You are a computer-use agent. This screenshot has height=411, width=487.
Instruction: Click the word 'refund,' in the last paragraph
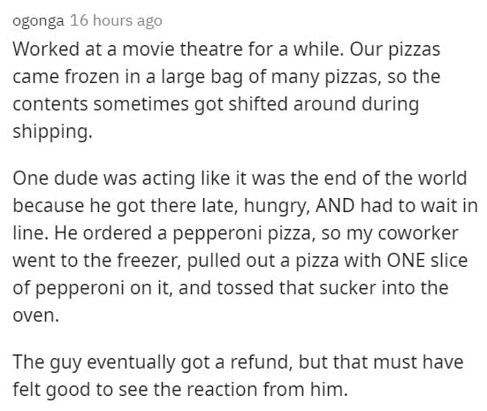[x=262, y=362]
